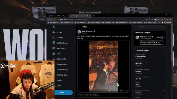Viewport: 177px width, 99px height.
Task: Click the Notifications bell icon
Action: pyautogui.click(x=54, y=43)
